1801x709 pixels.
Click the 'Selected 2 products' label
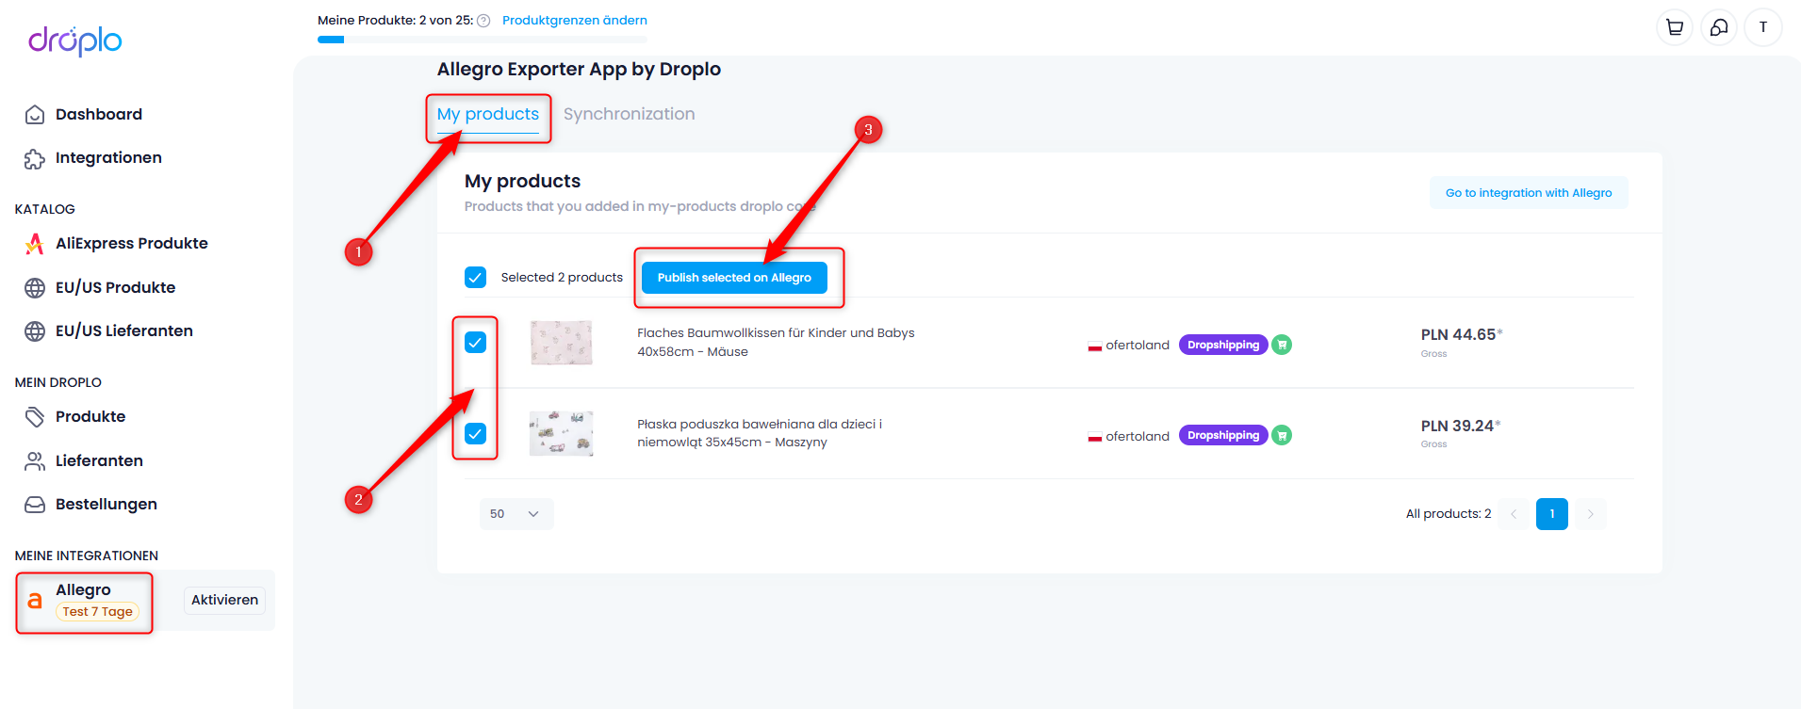562,278
